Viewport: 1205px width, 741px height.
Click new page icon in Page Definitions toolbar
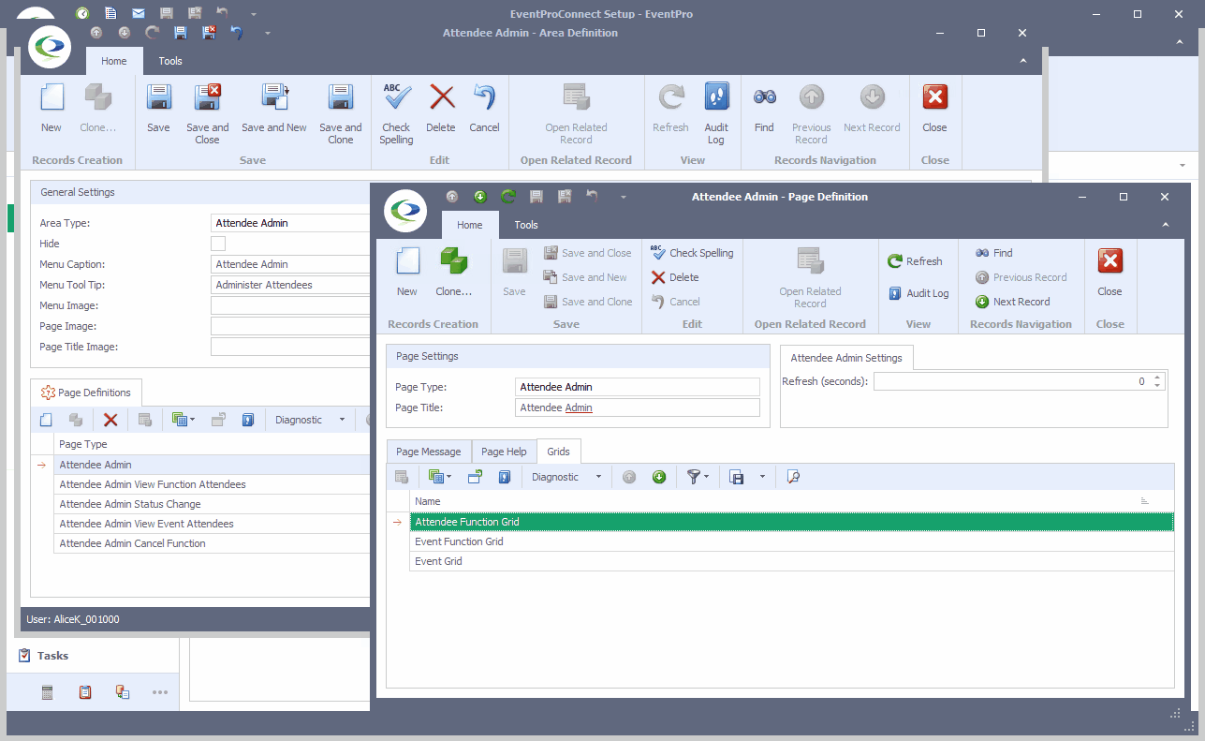46,420
